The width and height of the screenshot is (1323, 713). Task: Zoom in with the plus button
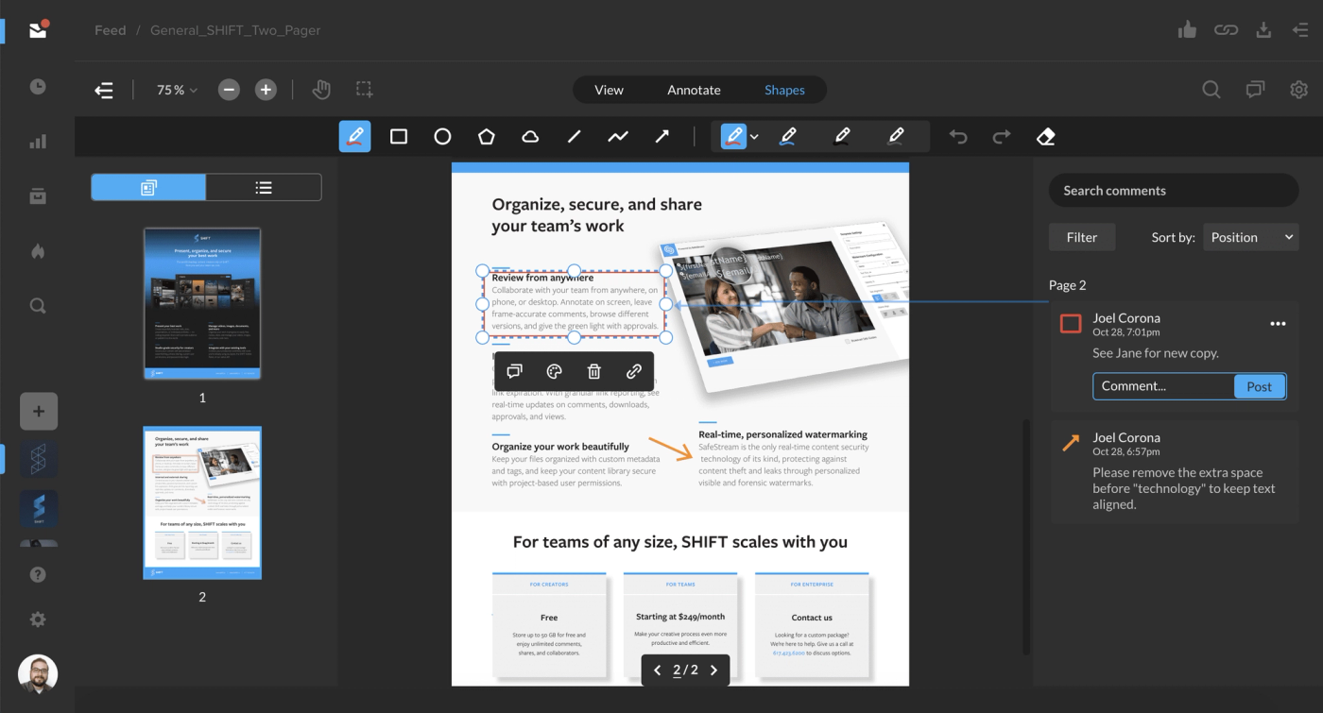coord(266,90)
